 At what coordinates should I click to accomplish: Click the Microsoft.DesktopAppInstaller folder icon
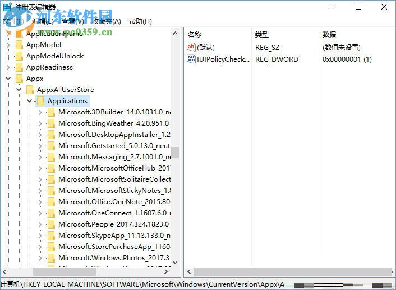tap(51, 135)
